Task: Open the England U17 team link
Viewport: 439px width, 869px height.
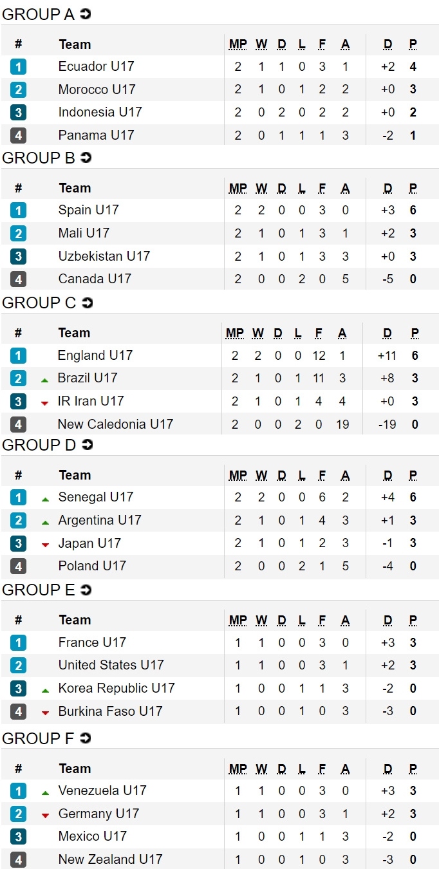Action: (x=95, y=355)
